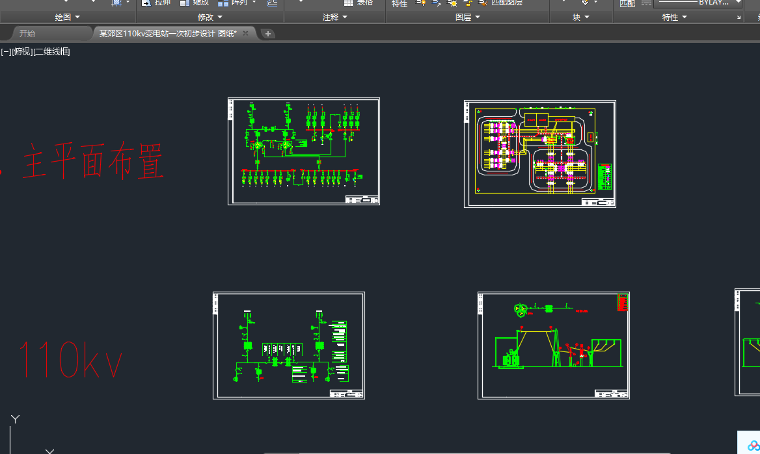Click the Table (表格) icon
This screenshot has height=454, width=760.
point(349,3)
